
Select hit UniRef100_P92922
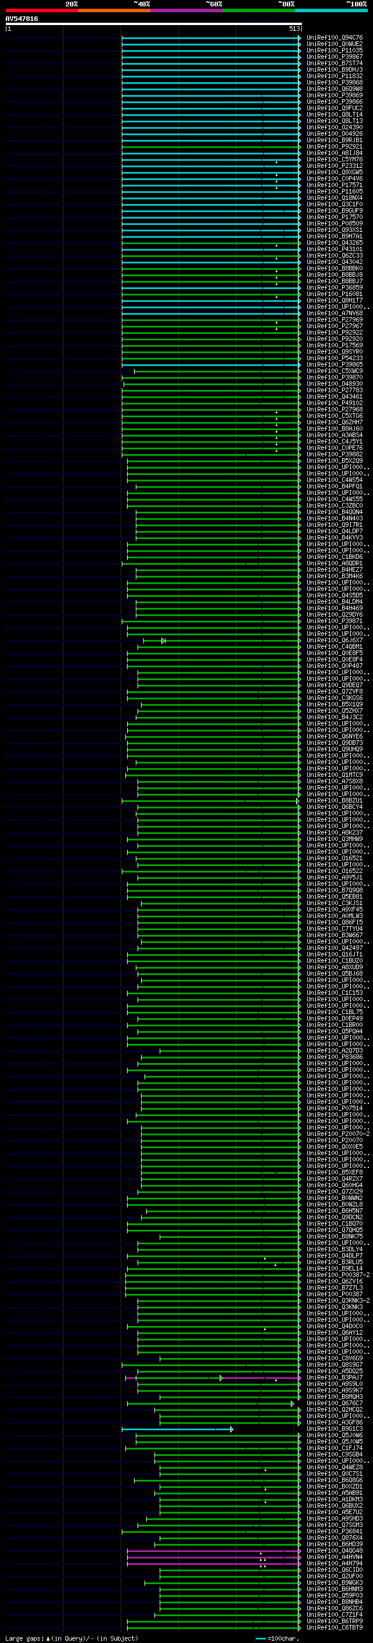pyautogui.click(x=334, y=332)
